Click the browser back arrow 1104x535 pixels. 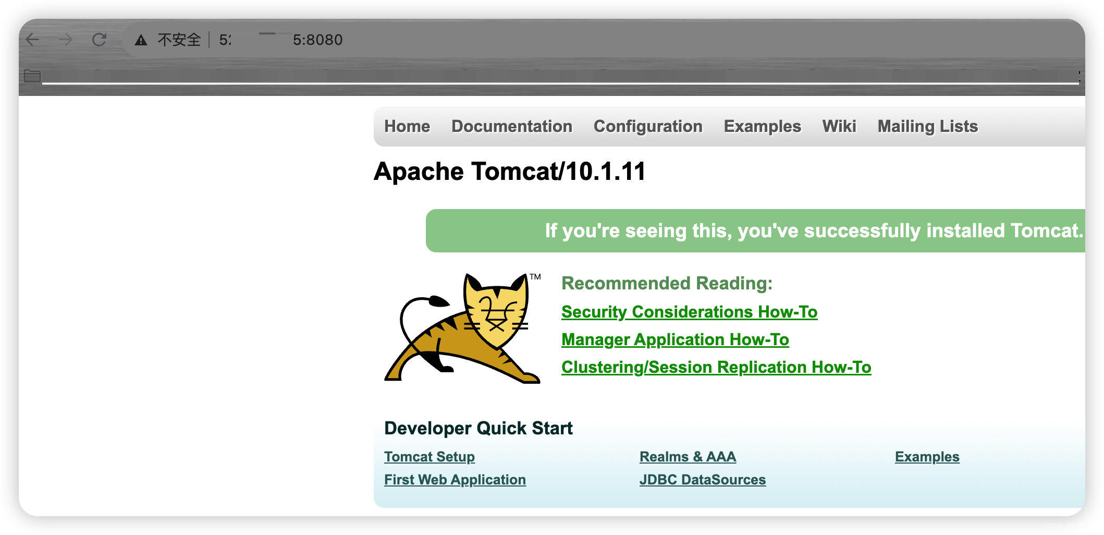coord(33,40)
